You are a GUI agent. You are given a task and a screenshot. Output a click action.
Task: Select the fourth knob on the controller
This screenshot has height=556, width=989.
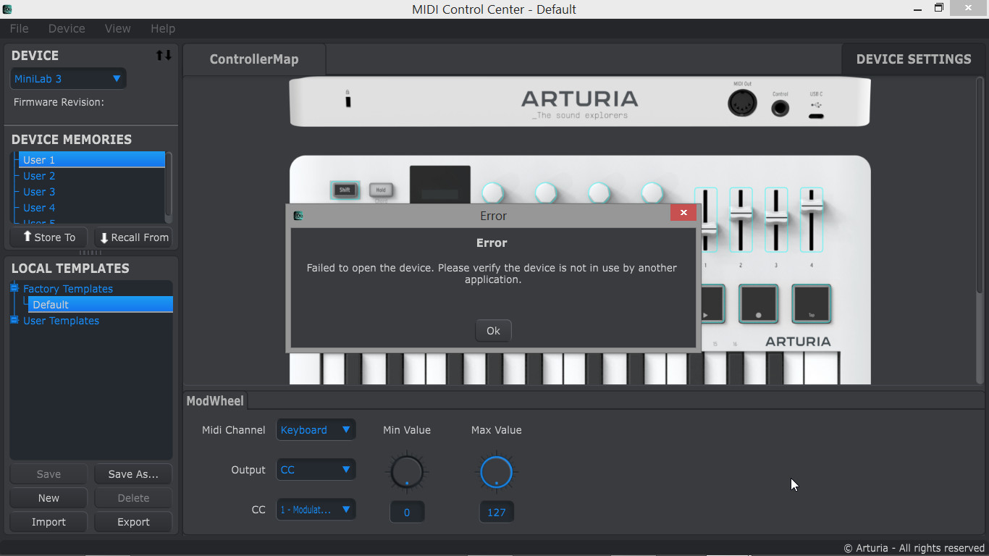652,193
